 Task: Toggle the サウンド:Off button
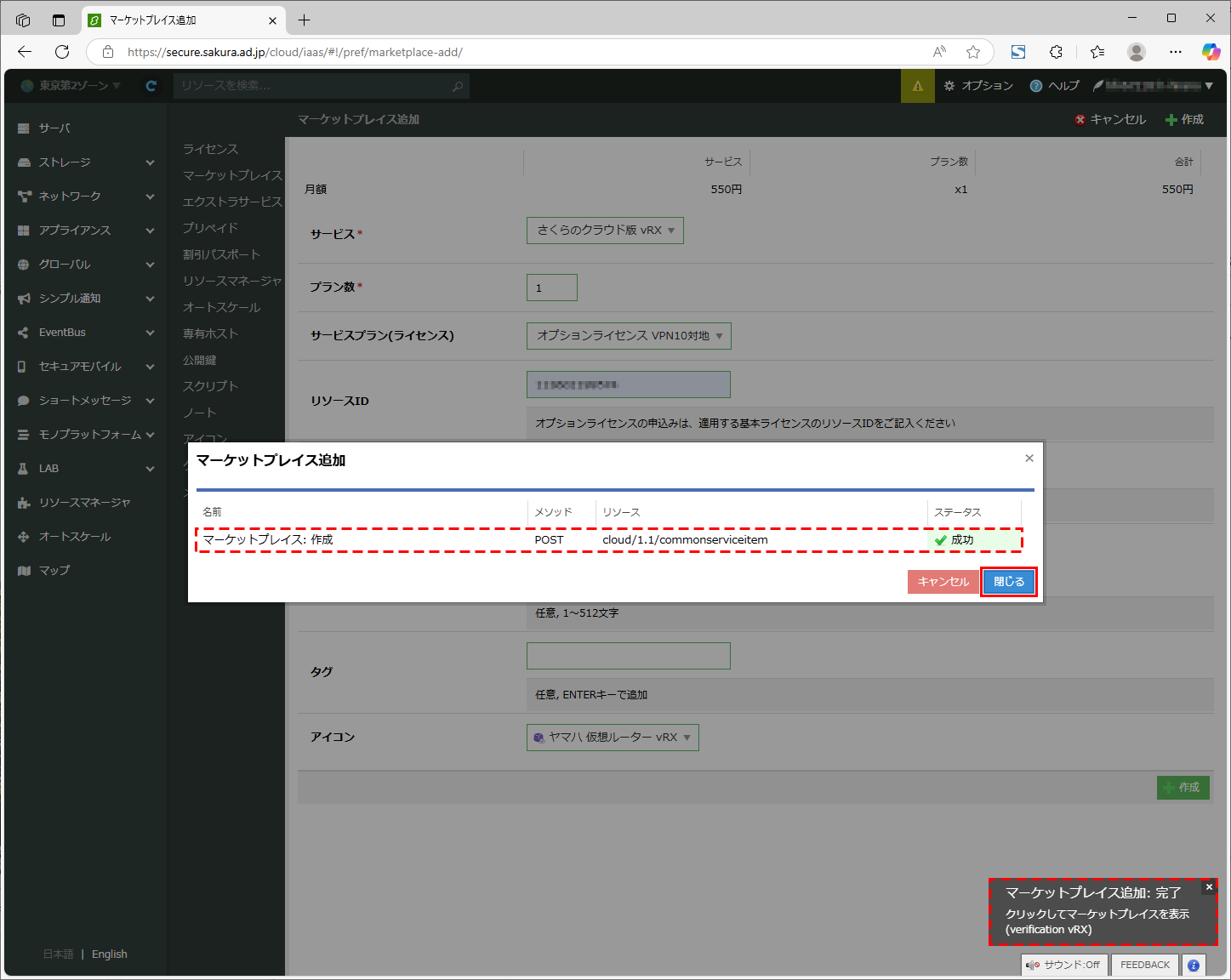1063,965
